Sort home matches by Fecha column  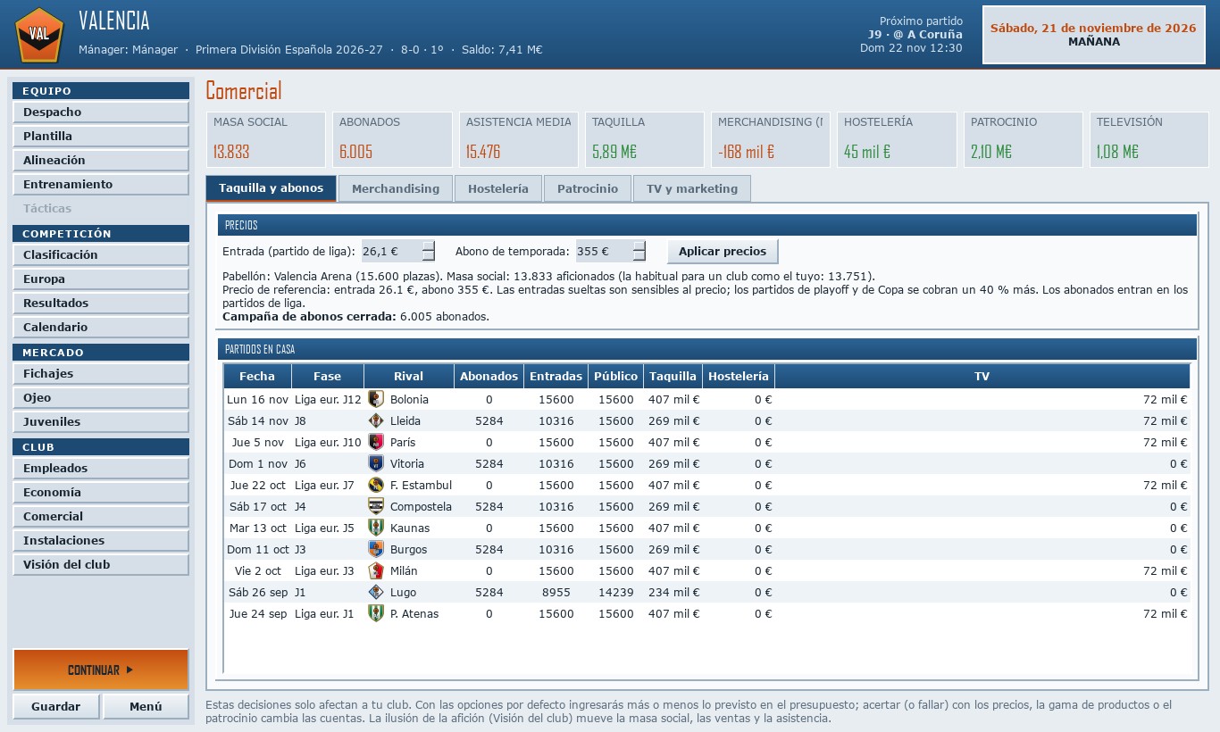(x=257, y=377)
